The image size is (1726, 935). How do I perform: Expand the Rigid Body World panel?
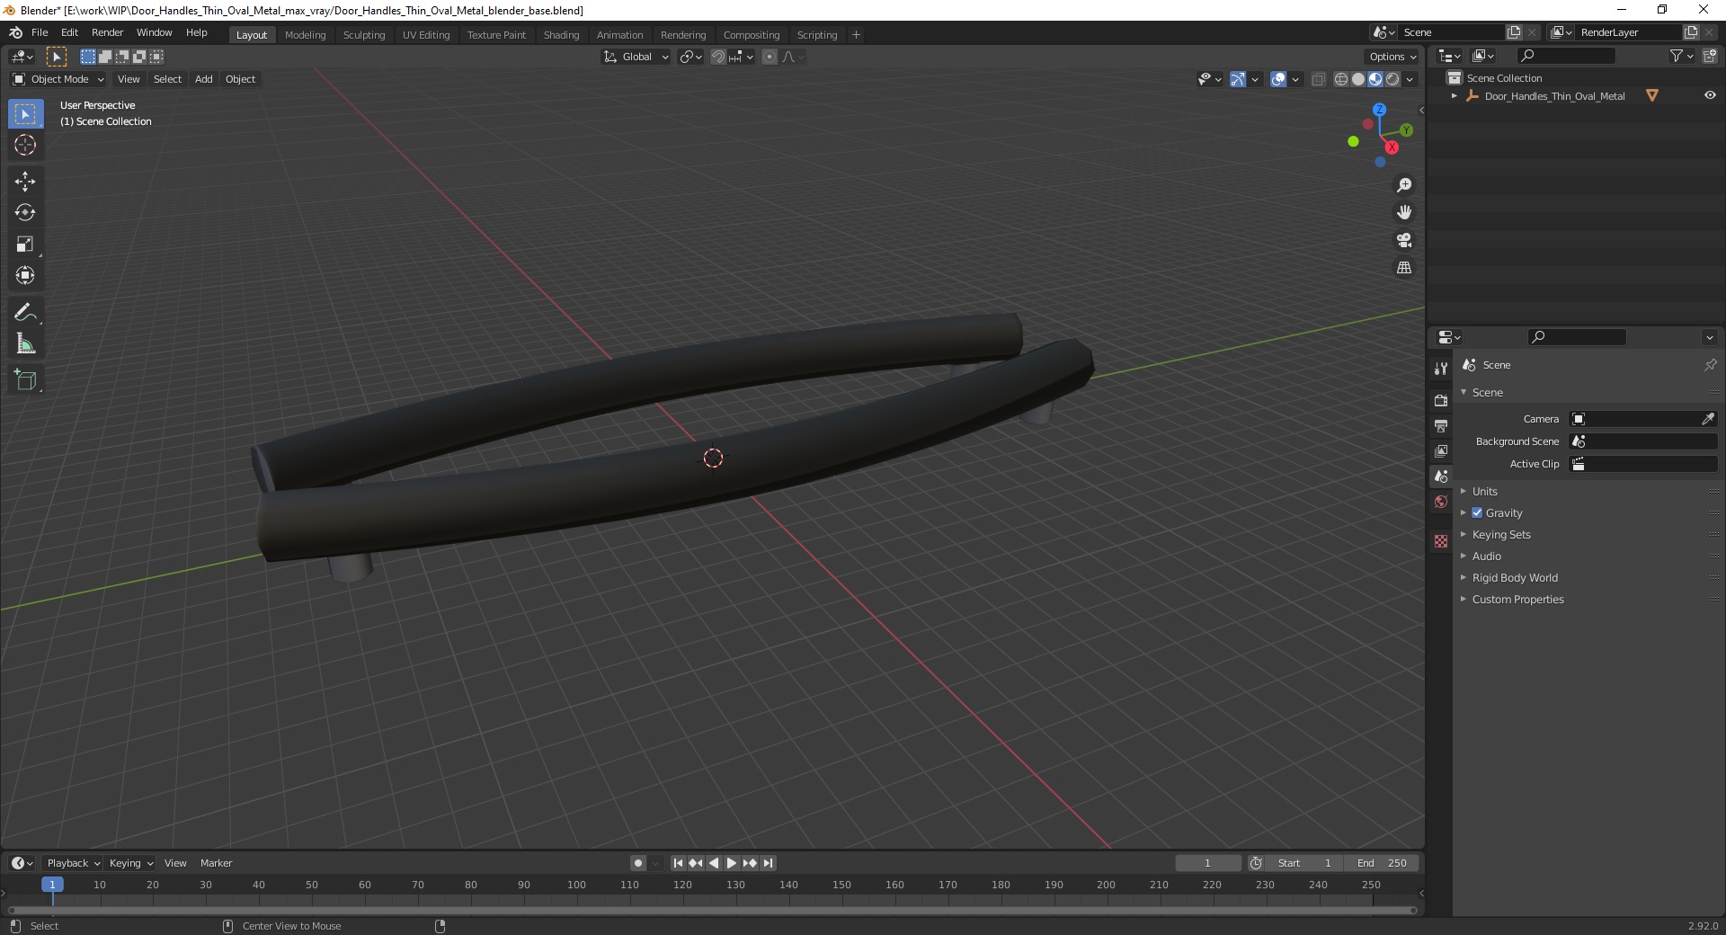[x=1515, y=577]
